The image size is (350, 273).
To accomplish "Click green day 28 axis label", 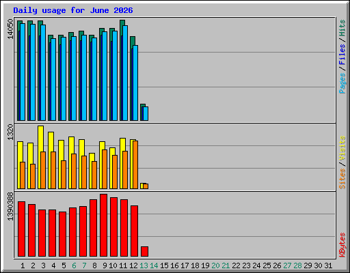I will (297, 265).
